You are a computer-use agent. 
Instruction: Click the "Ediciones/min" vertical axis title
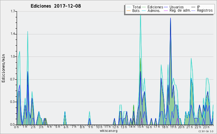click(x=3, y=68)
